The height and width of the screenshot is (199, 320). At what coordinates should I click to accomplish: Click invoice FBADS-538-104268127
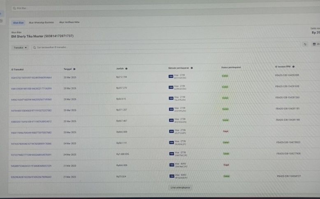click(x=288, y=176)
